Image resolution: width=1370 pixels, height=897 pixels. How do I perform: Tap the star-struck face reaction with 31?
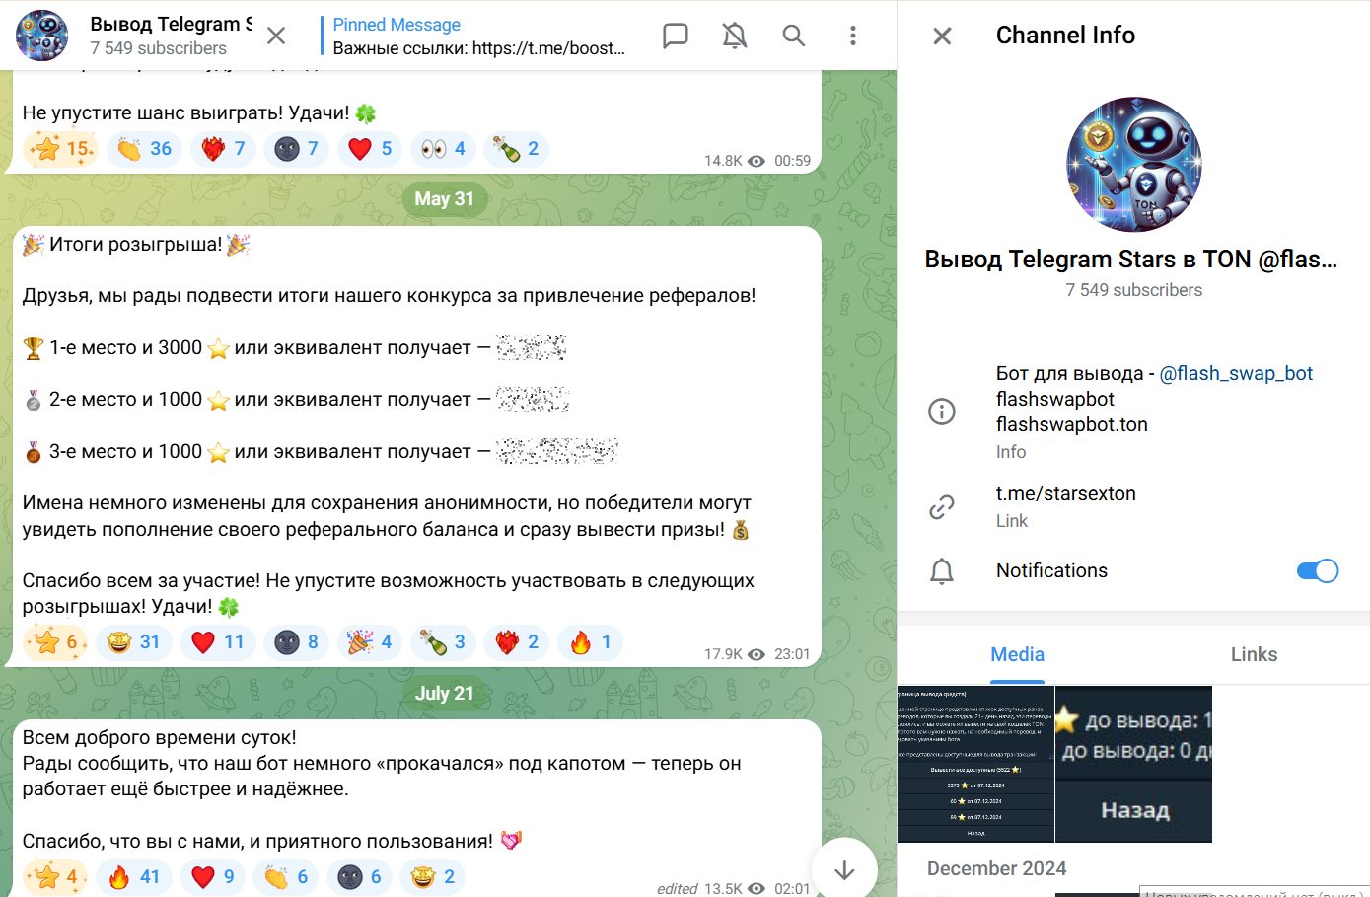coord(134,642)
